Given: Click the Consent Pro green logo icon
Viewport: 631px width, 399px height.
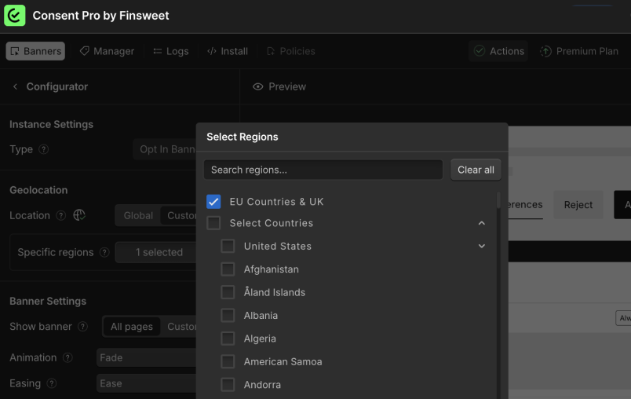Looking at the screenshot, I should 14,15.
